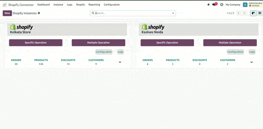Click Specific Operation for Ksolves Noida
The image size is (263, 129).
click(167, 43)
